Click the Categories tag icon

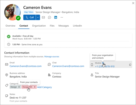(x=7, y=85)
